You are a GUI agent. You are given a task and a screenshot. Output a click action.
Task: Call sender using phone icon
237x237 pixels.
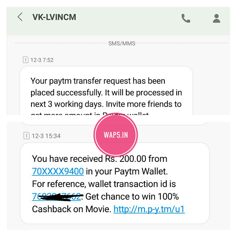[x=186, y=18]
